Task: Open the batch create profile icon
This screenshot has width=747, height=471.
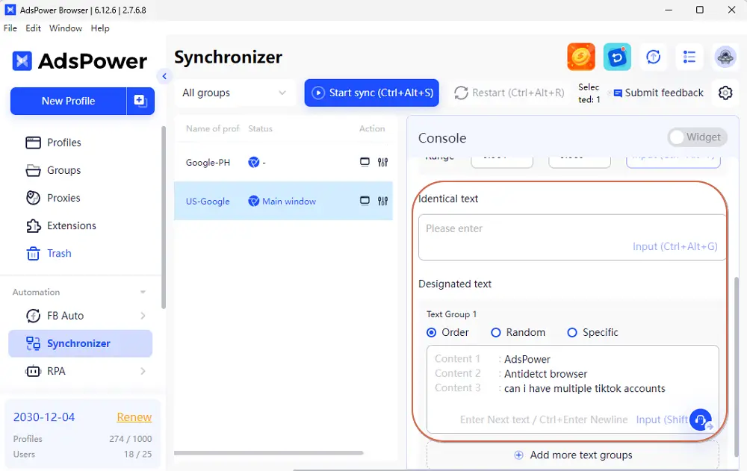Action: coord(140,101)
